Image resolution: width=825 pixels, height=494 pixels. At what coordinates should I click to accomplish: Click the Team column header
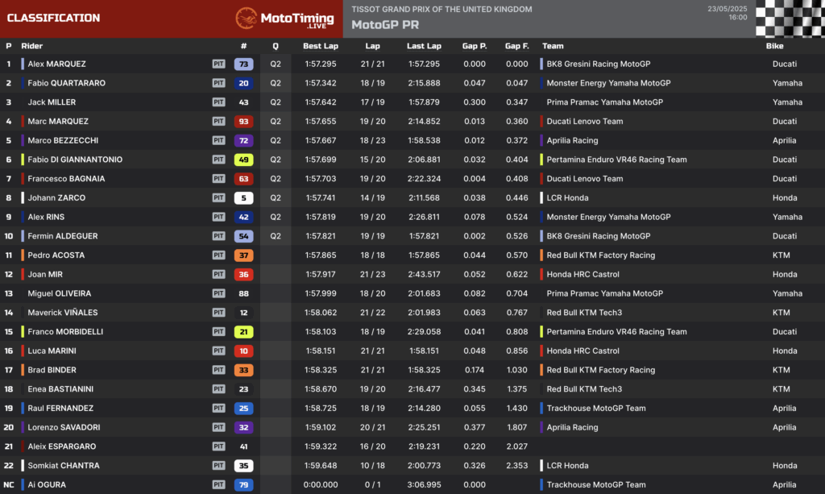(x=553, y=46)
